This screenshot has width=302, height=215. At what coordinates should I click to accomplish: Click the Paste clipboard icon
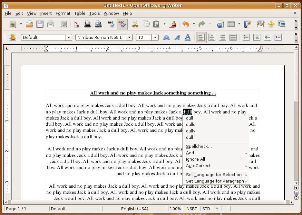coord(156,24)
